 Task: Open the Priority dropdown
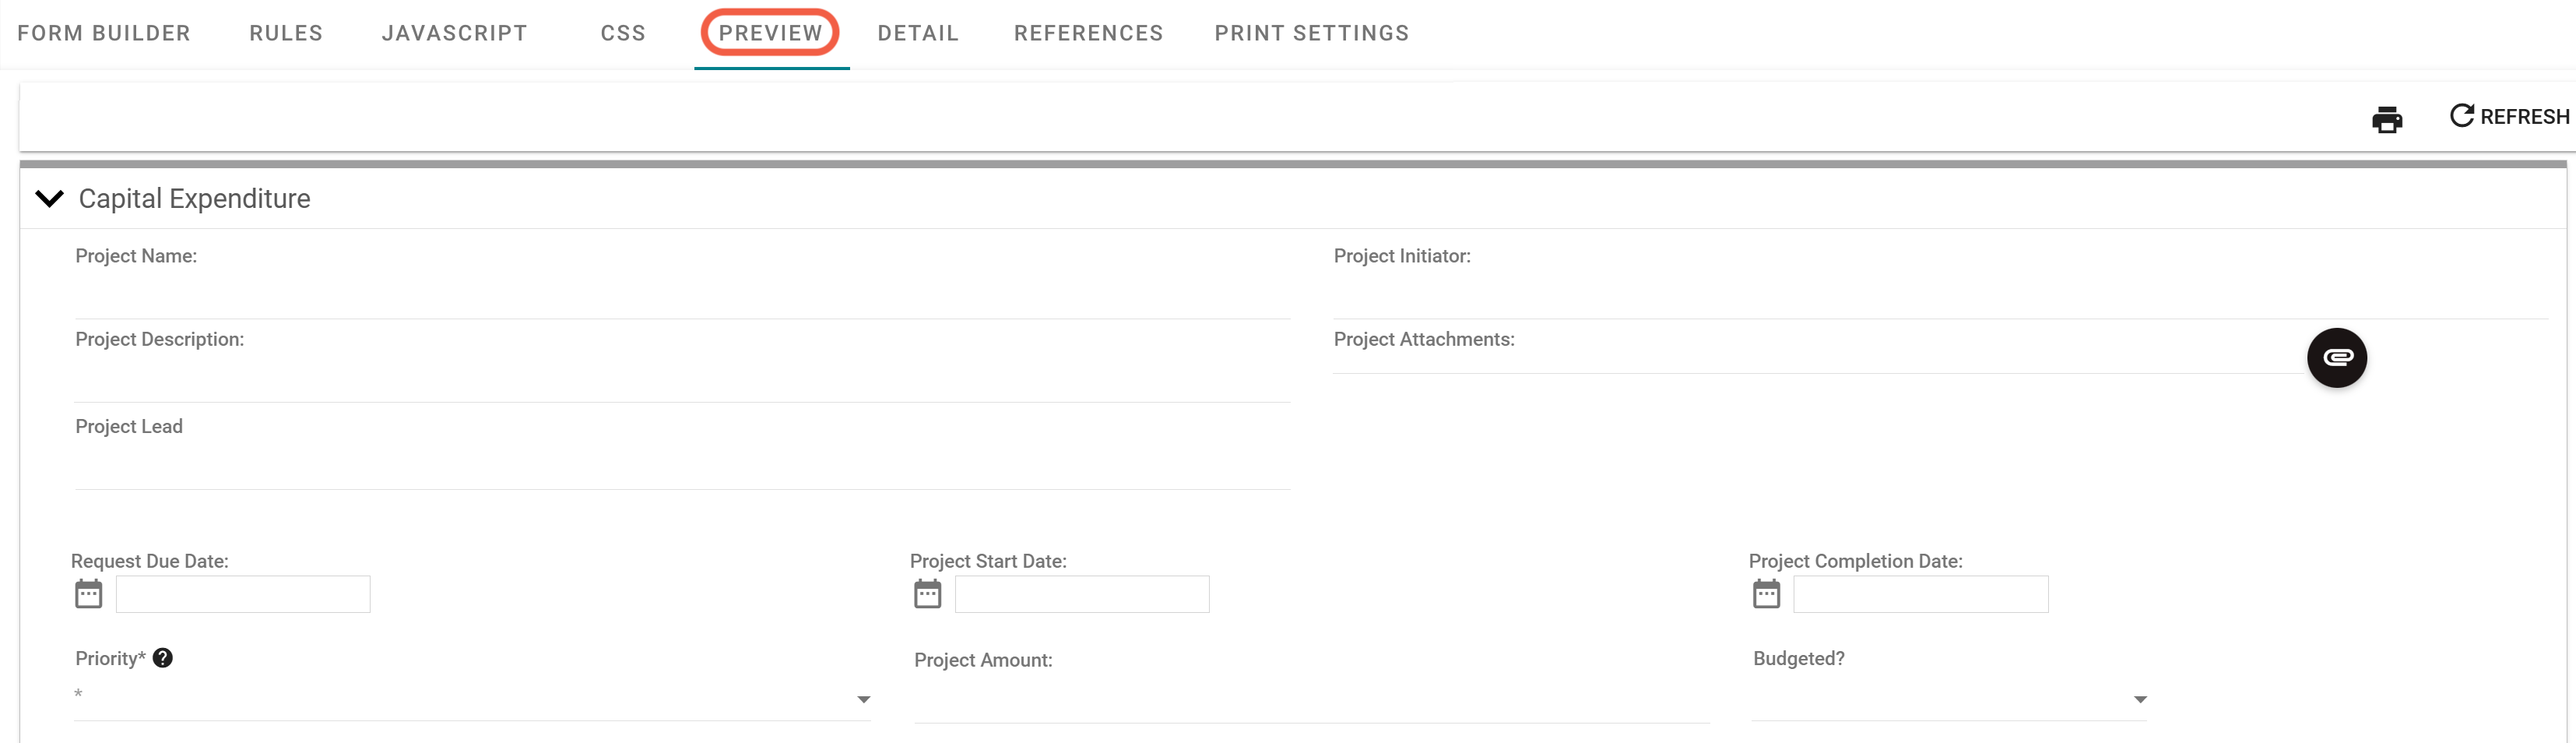pos(863,700)
